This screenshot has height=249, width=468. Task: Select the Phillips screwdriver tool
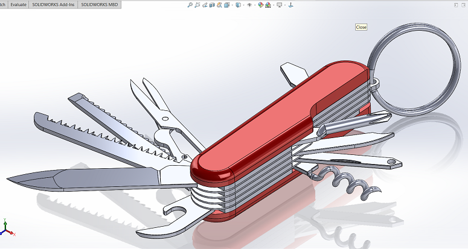coord(355,122)
